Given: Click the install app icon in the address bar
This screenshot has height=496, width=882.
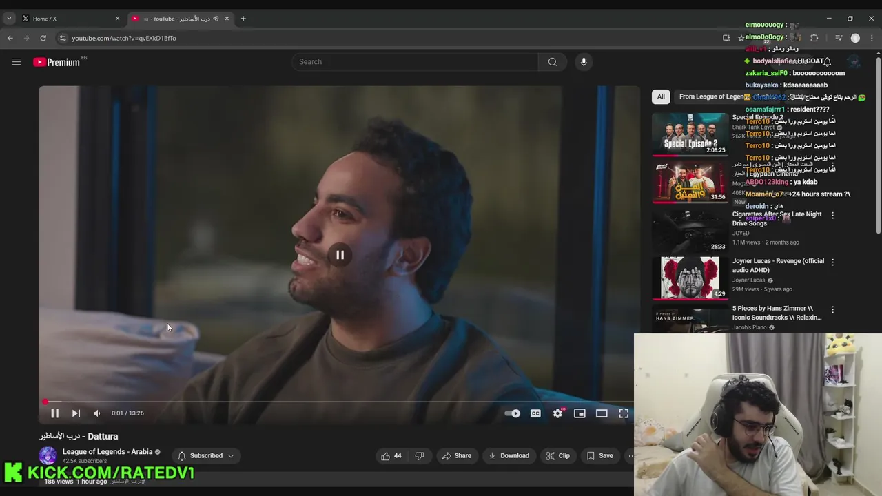Looking at the screenshot, I should click(x=726, y=38).
